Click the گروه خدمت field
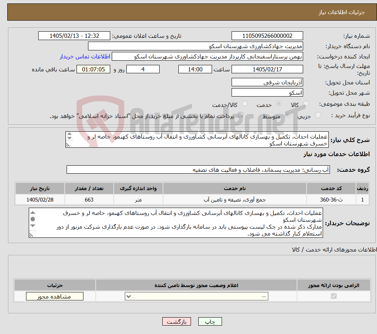This screenshot has width=377, height=334. tap(198, 169)
